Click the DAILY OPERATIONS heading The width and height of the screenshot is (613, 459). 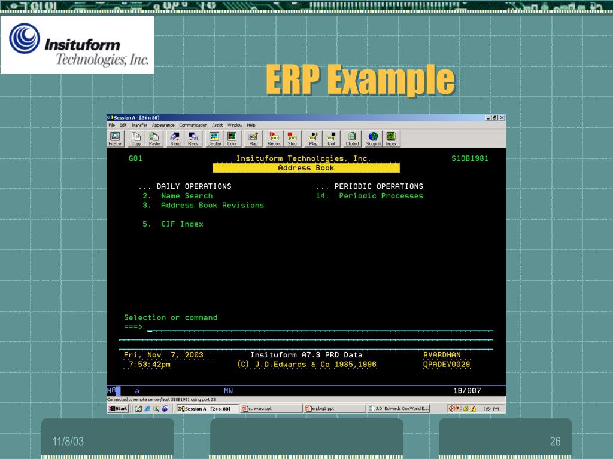point(194,186)
